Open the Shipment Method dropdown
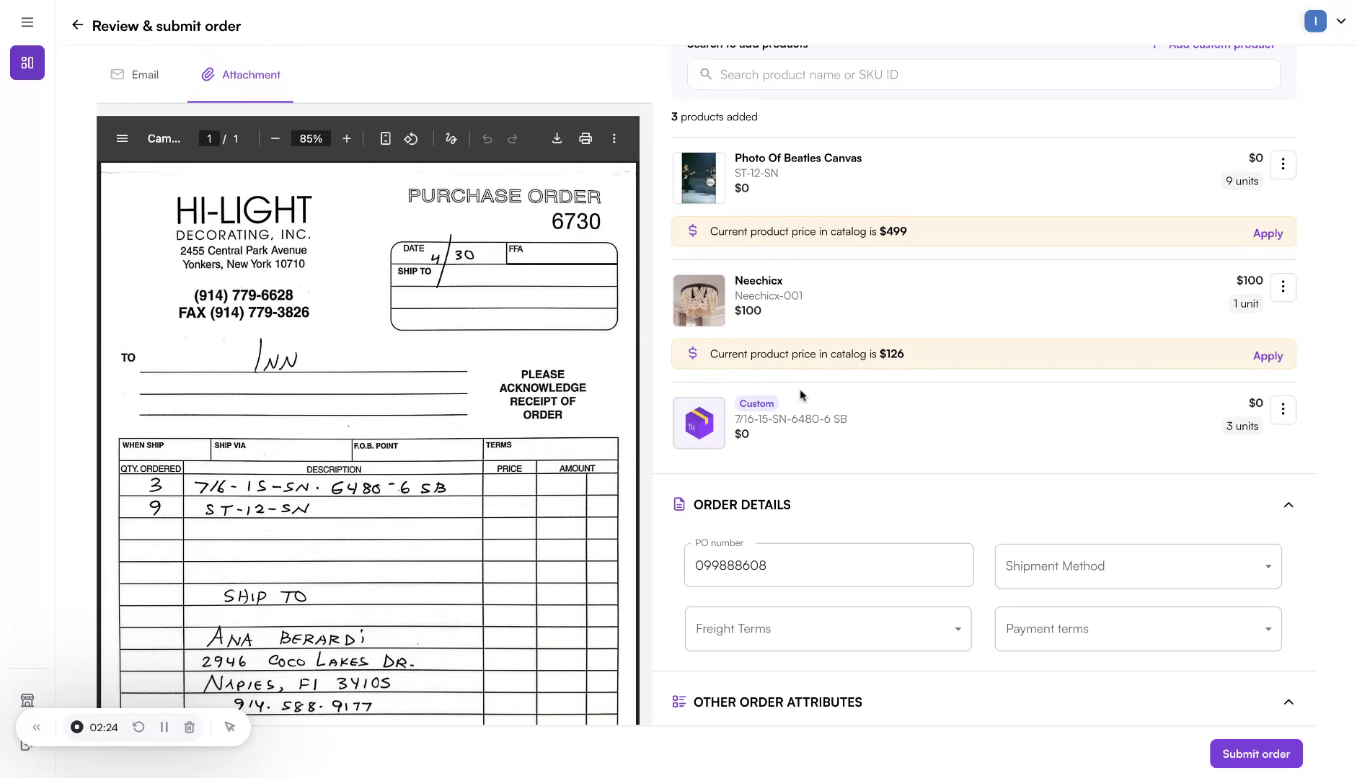1357x778 pixels. [x=1136, y=566]
